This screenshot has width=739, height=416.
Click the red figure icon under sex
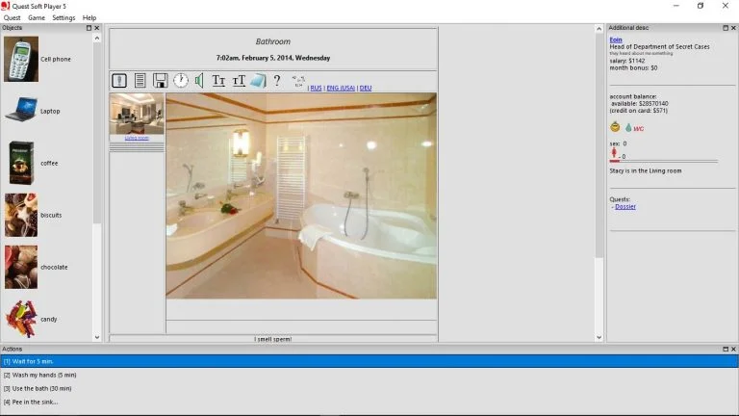click(x=614, y=153)
